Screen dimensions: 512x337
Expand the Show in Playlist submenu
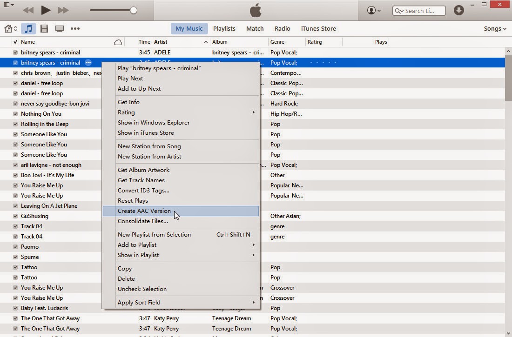pyautogui.click(x=181, y=255)
